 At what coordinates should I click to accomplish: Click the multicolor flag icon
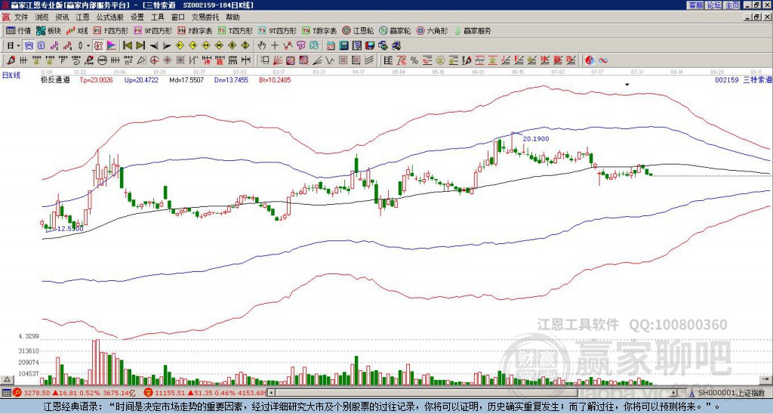click(x=111, y=46)
